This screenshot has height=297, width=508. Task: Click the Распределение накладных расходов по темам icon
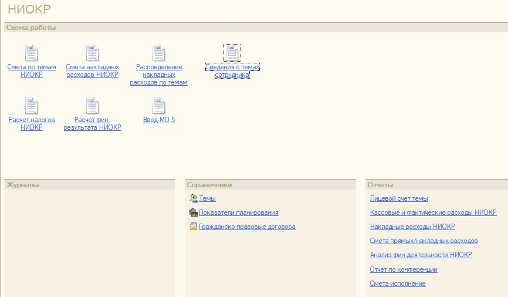coord(159,53)
